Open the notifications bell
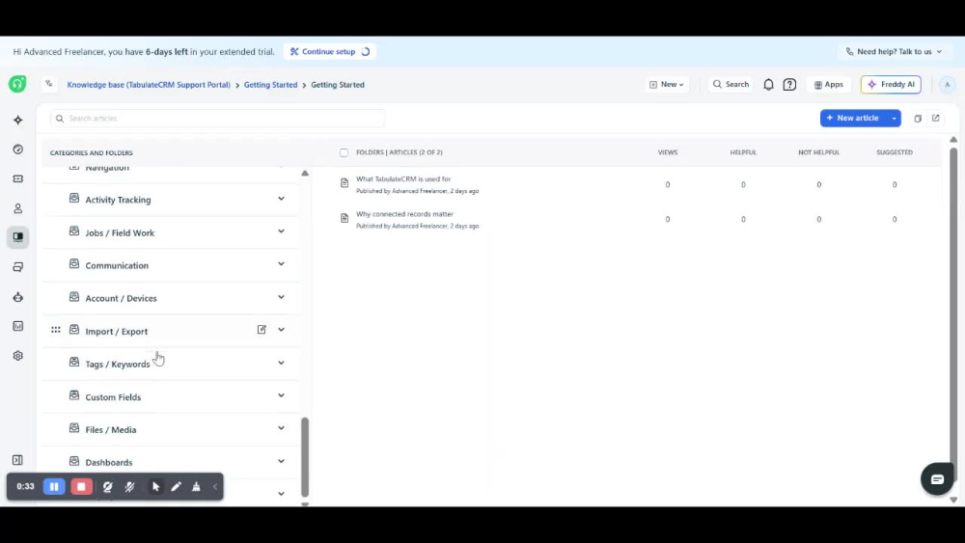The width and height of the screenshot is (965, 543). 769,85
